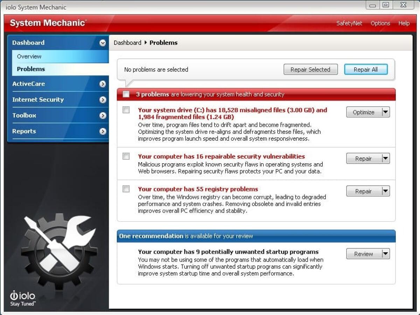Screen dimensions: 420x315
Task: Check the misaligned files problem checkbox
Action: point(126,110)
